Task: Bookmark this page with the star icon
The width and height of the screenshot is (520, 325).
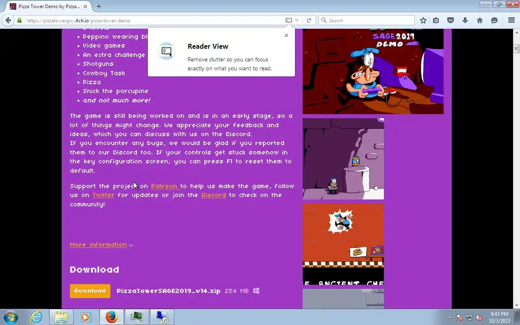Action: click(x=423, y=20)
